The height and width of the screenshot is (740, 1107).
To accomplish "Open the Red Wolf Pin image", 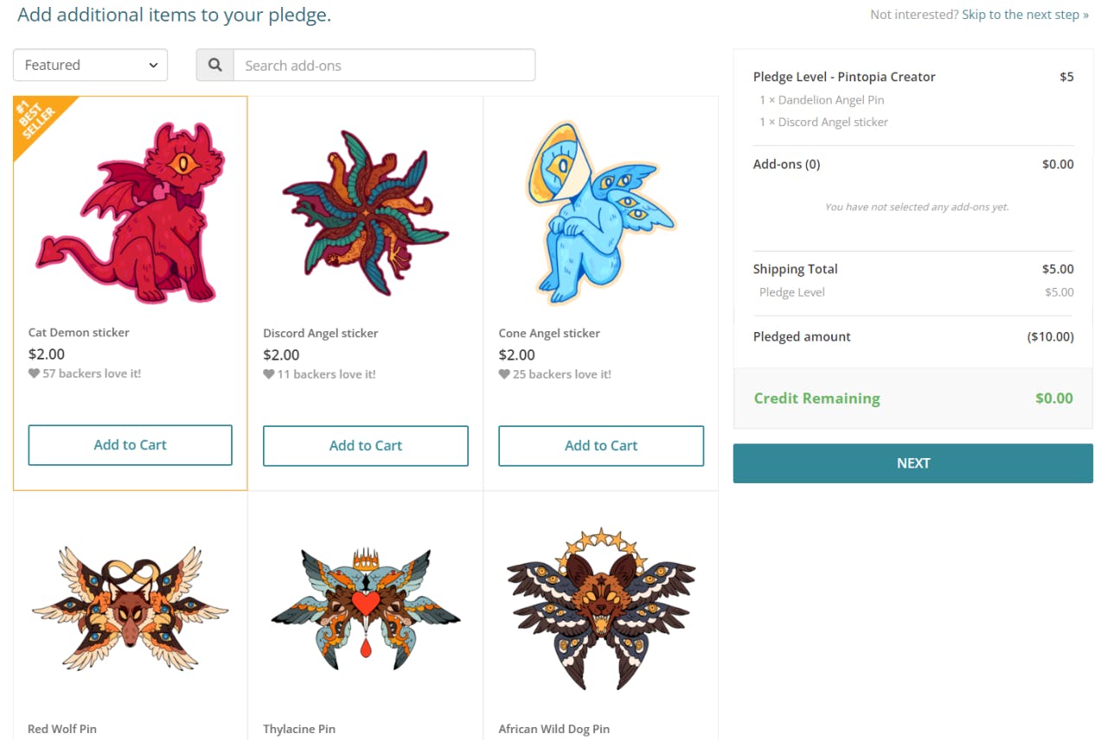I will pos(131,609).
